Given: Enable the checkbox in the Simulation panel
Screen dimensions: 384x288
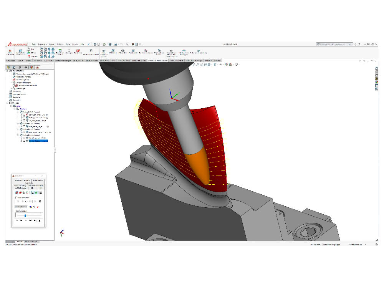Looking at the screenshot, I should 17,197.
